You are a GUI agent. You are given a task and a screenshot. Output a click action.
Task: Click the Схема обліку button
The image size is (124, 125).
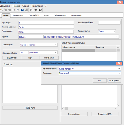[x=74, y=114]
